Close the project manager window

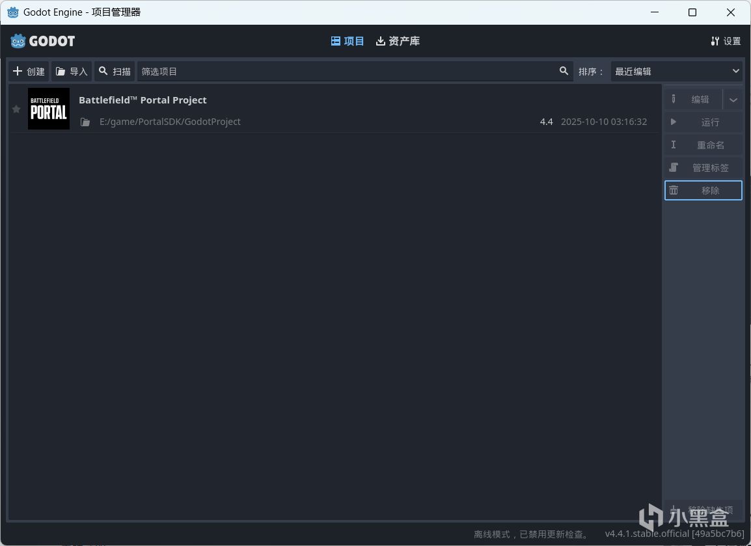pyautogui.click(x=730, y=12)
